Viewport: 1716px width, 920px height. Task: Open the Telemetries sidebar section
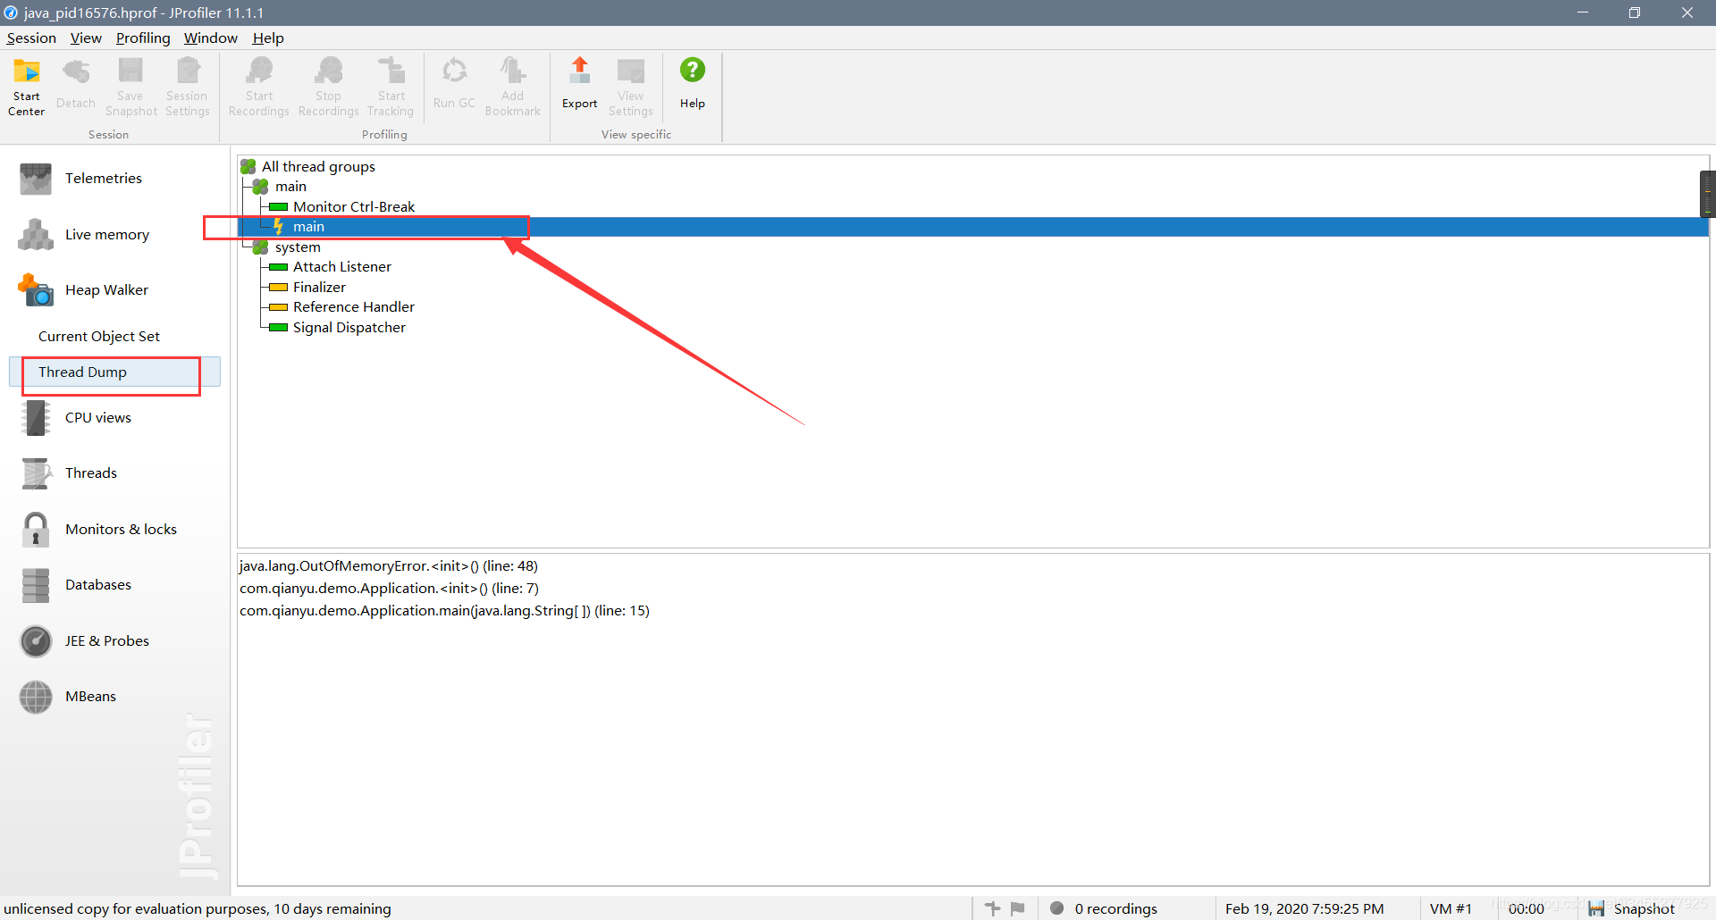click(104, 179)
